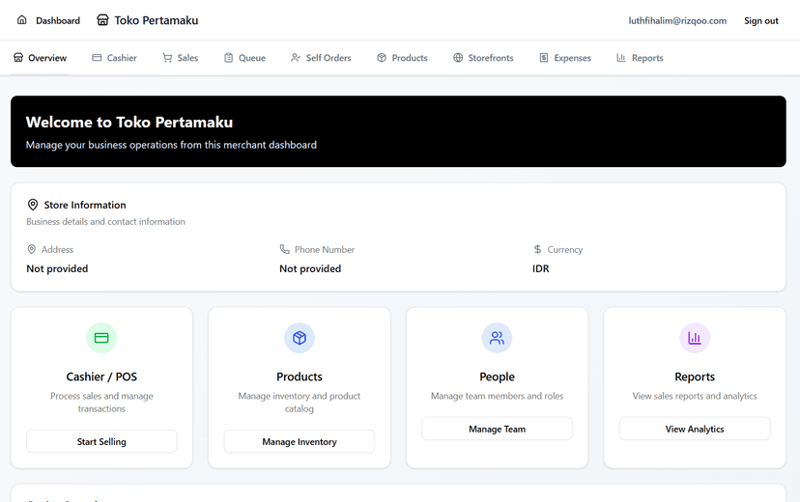Image resolution: width=800 pixels, height=502 pixels.
Task: Click the Start Selling button
Action: [x=101, y=441]
